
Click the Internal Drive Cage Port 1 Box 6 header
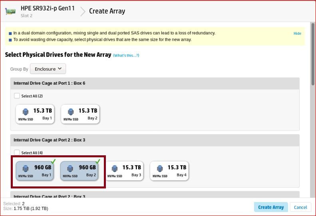tap(50, 83)
